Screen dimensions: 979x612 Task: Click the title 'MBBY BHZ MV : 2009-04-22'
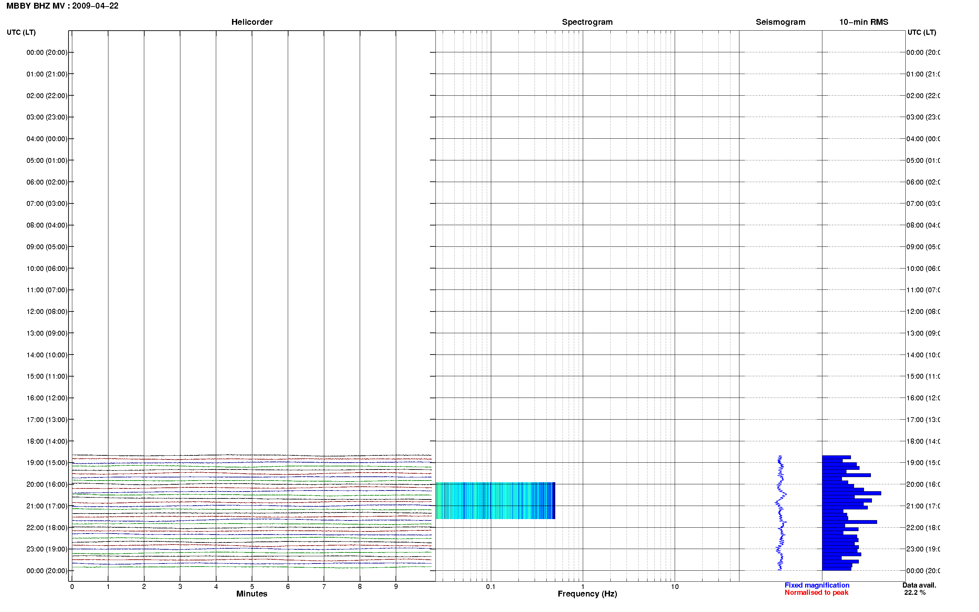(62, 6)
